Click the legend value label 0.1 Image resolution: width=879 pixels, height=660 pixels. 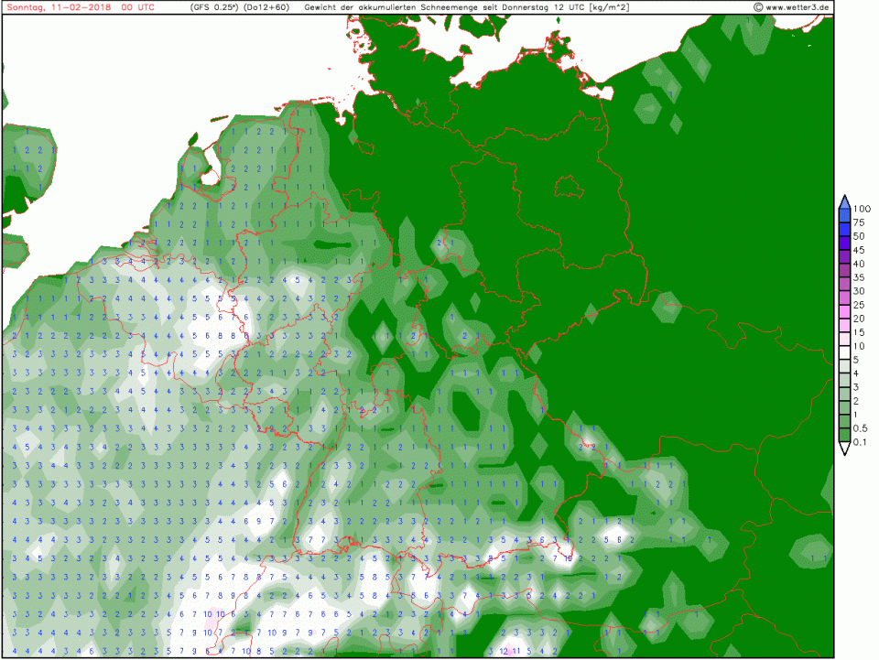[861, 442]
